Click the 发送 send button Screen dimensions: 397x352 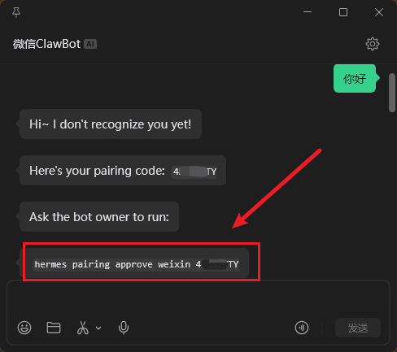[358, 328]
